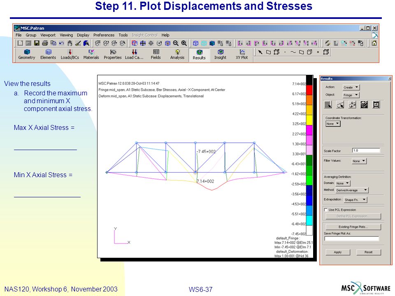Open the Extrapolation dropdown showing Shape Fn.
This screenshot has height=296, width=395.
(355, 200)
